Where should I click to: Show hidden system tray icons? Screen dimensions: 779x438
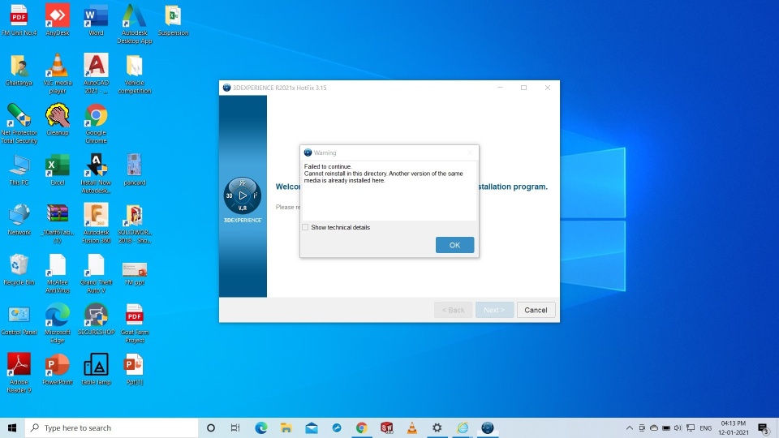[x=630, y=427]
